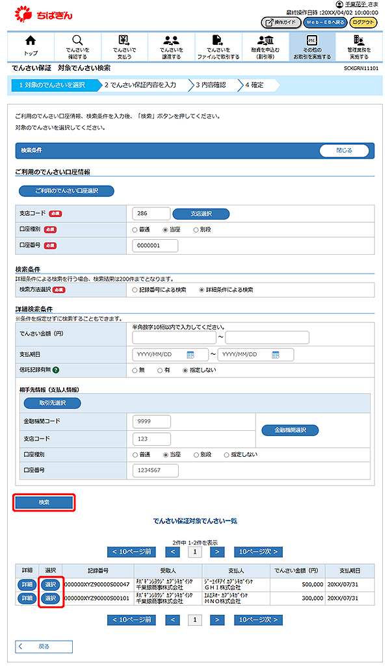Click 選択 for record ending S00047

(x=51, y=584)
